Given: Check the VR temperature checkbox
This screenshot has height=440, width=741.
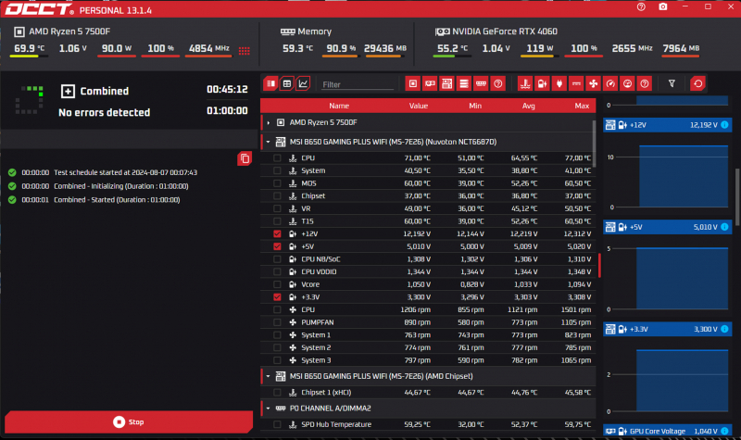Looking at the screenshot, I should (277, 208).
